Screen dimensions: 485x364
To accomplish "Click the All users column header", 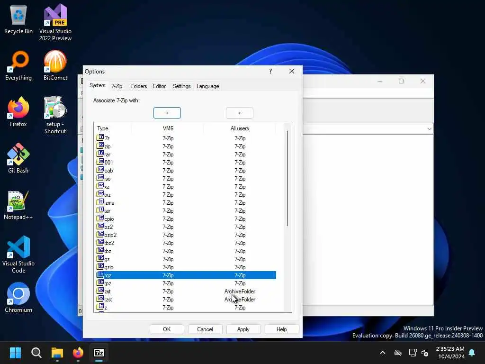I will [x=240, y=128].
